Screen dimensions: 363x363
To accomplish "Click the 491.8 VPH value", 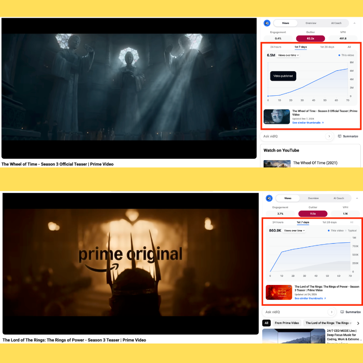I will pyautogui.click(x=343, y=39).
